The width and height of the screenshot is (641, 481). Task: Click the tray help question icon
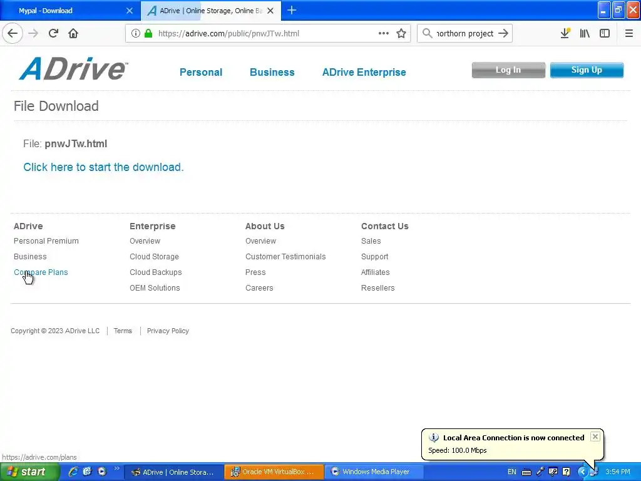pyautogui.click(x=566, y=472)
